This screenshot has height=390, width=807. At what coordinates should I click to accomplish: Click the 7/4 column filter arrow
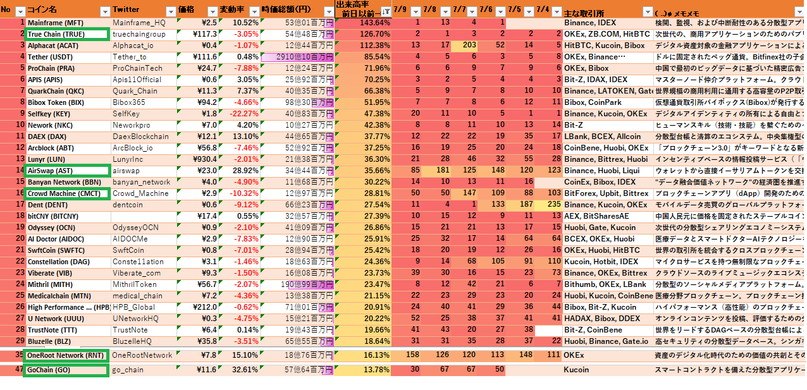coord(556,11)
